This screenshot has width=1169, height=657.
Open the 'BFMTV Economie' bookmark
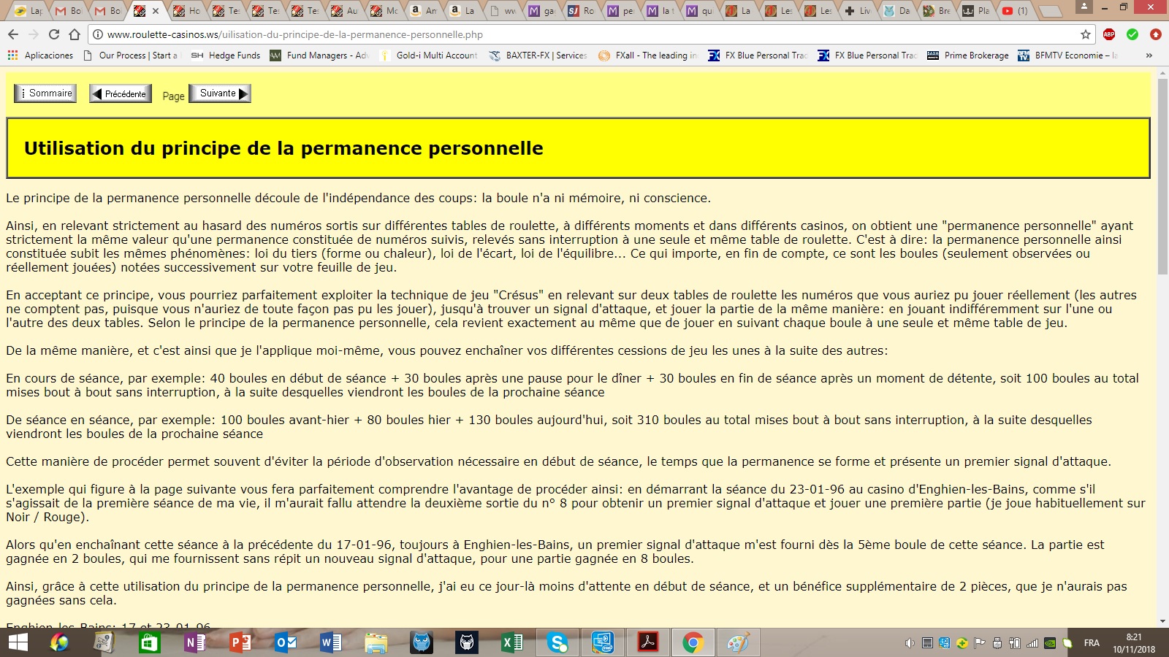coord(1068,55)
